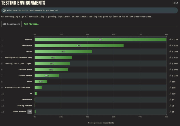Click the '% of question respondents' axis label
This screenshot has width=180, height=126.
point(101,123)
